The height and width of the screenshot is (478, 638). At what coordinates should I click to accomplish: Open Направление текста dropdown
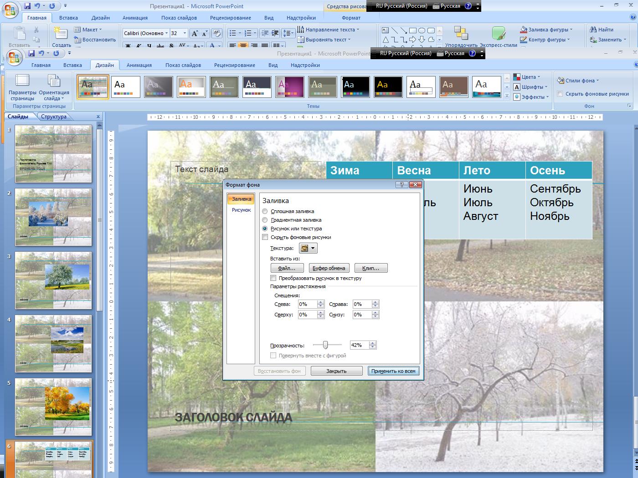(x=328, y=30)
